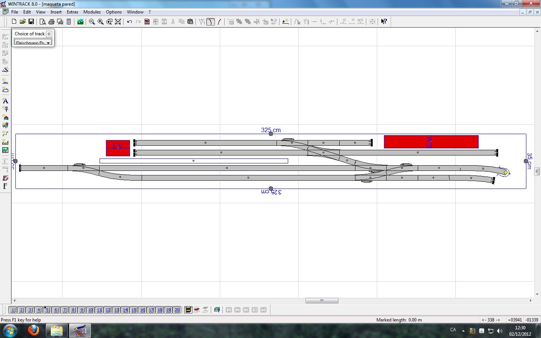Toggle layer 5 button
This screenshot has height=338, width=541.
pyautogui.click(x=47, y=310)
